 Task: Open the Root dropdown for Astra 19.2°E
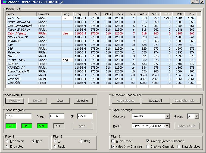point(167,126)
